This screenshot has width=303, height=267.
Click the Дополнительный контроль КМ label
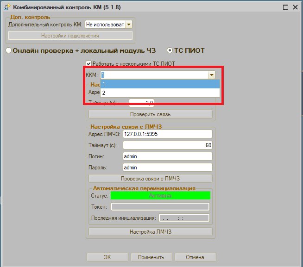tap(45, 25)
